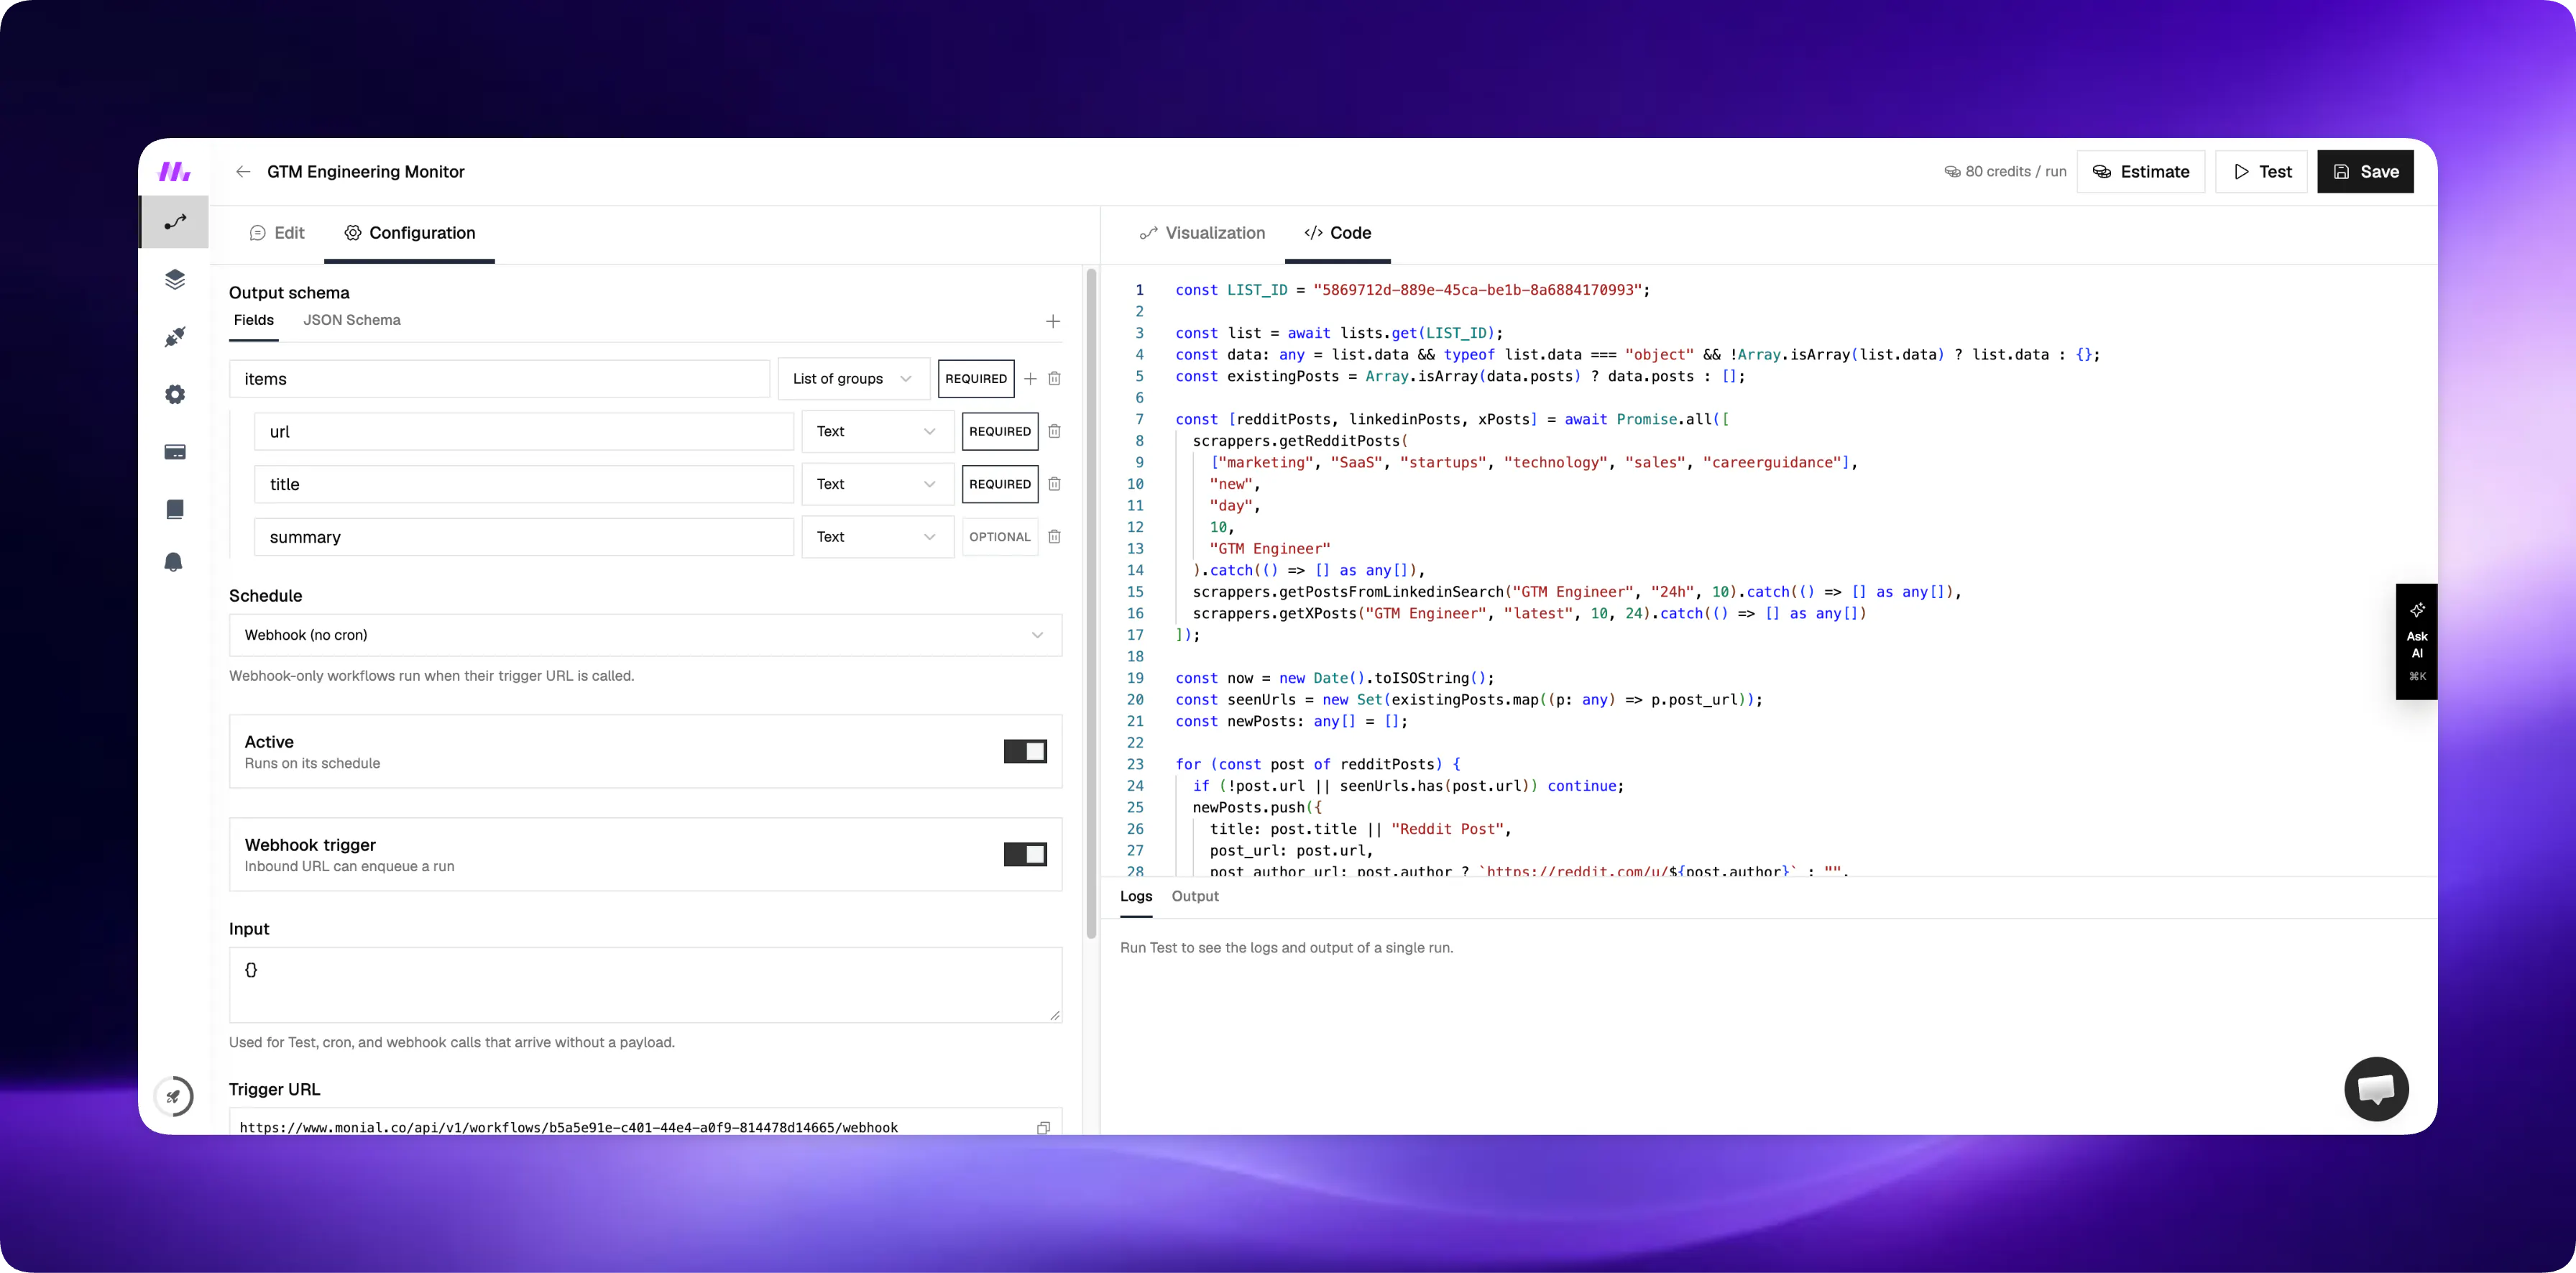
Task: Copy the Trigger URL
Action: 1043,1127
